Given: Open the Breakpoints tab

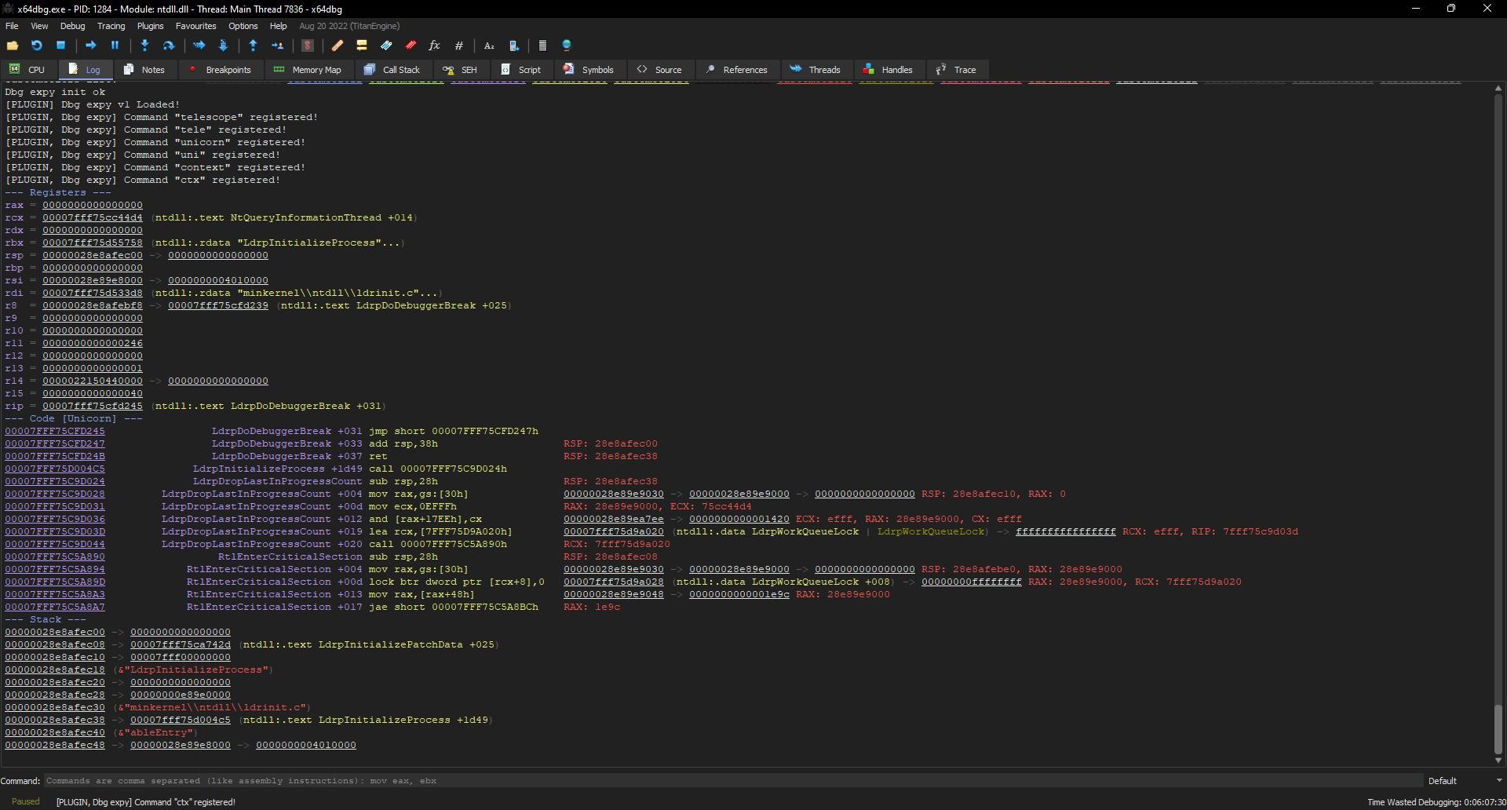Looking at the screenshot, I should coord(220,70).
